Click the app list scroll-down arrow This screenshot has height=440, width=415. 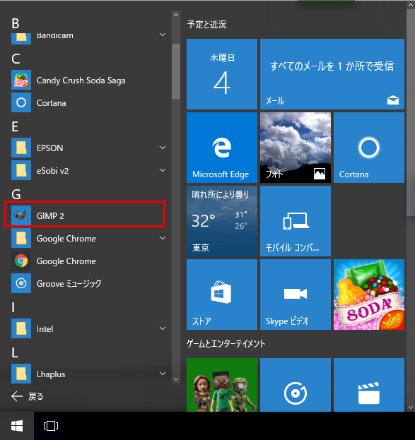[176, 379]
